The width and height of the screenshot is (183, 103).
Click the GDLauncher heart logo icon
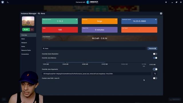[x=3, y=2]
